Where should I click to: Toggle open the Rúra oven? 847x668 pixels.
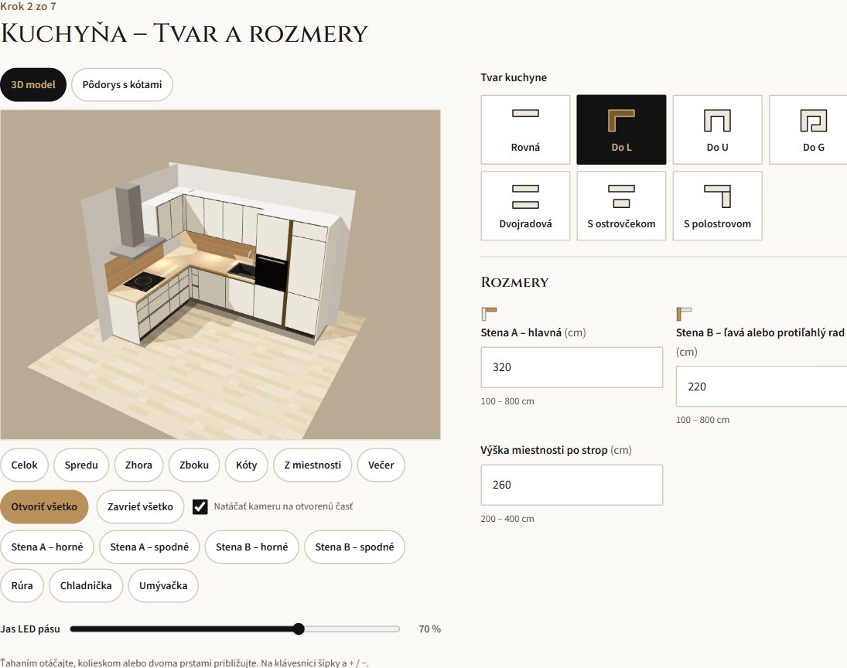pyautogui.click(x=22, y=586)
